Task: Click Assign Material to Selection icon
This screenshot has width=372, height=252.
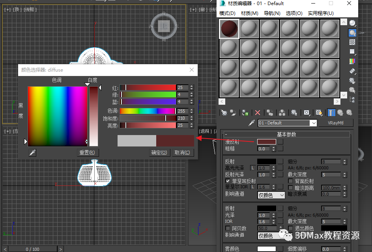Action: pos(245,113)
